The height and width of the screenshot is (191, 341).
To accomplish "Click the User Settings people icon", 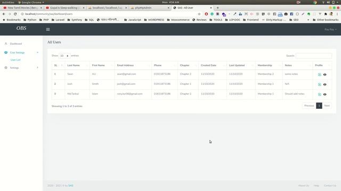I will click(6, 53).
